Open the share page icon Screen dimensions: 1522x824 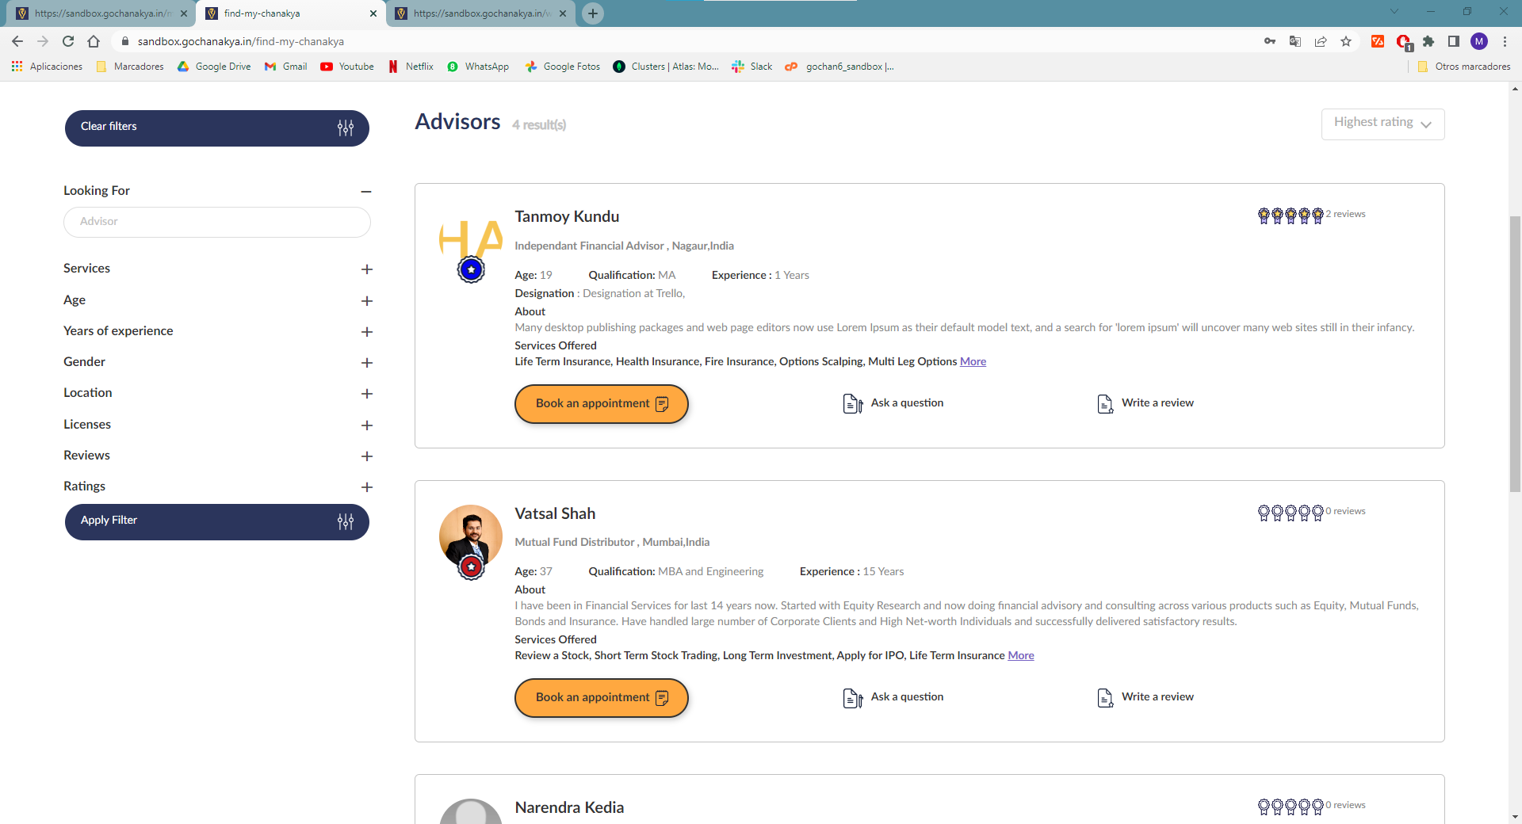(x=1321, y=41)
